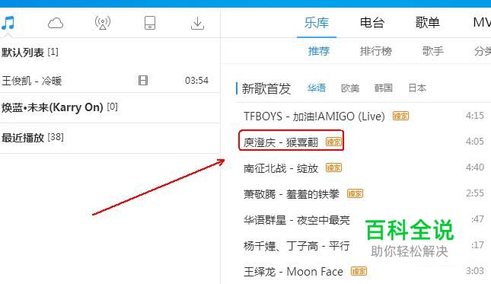Click 独家 badge next to TFBOYS song
This screenshot has width=491, height=284.
click(401, 116)
